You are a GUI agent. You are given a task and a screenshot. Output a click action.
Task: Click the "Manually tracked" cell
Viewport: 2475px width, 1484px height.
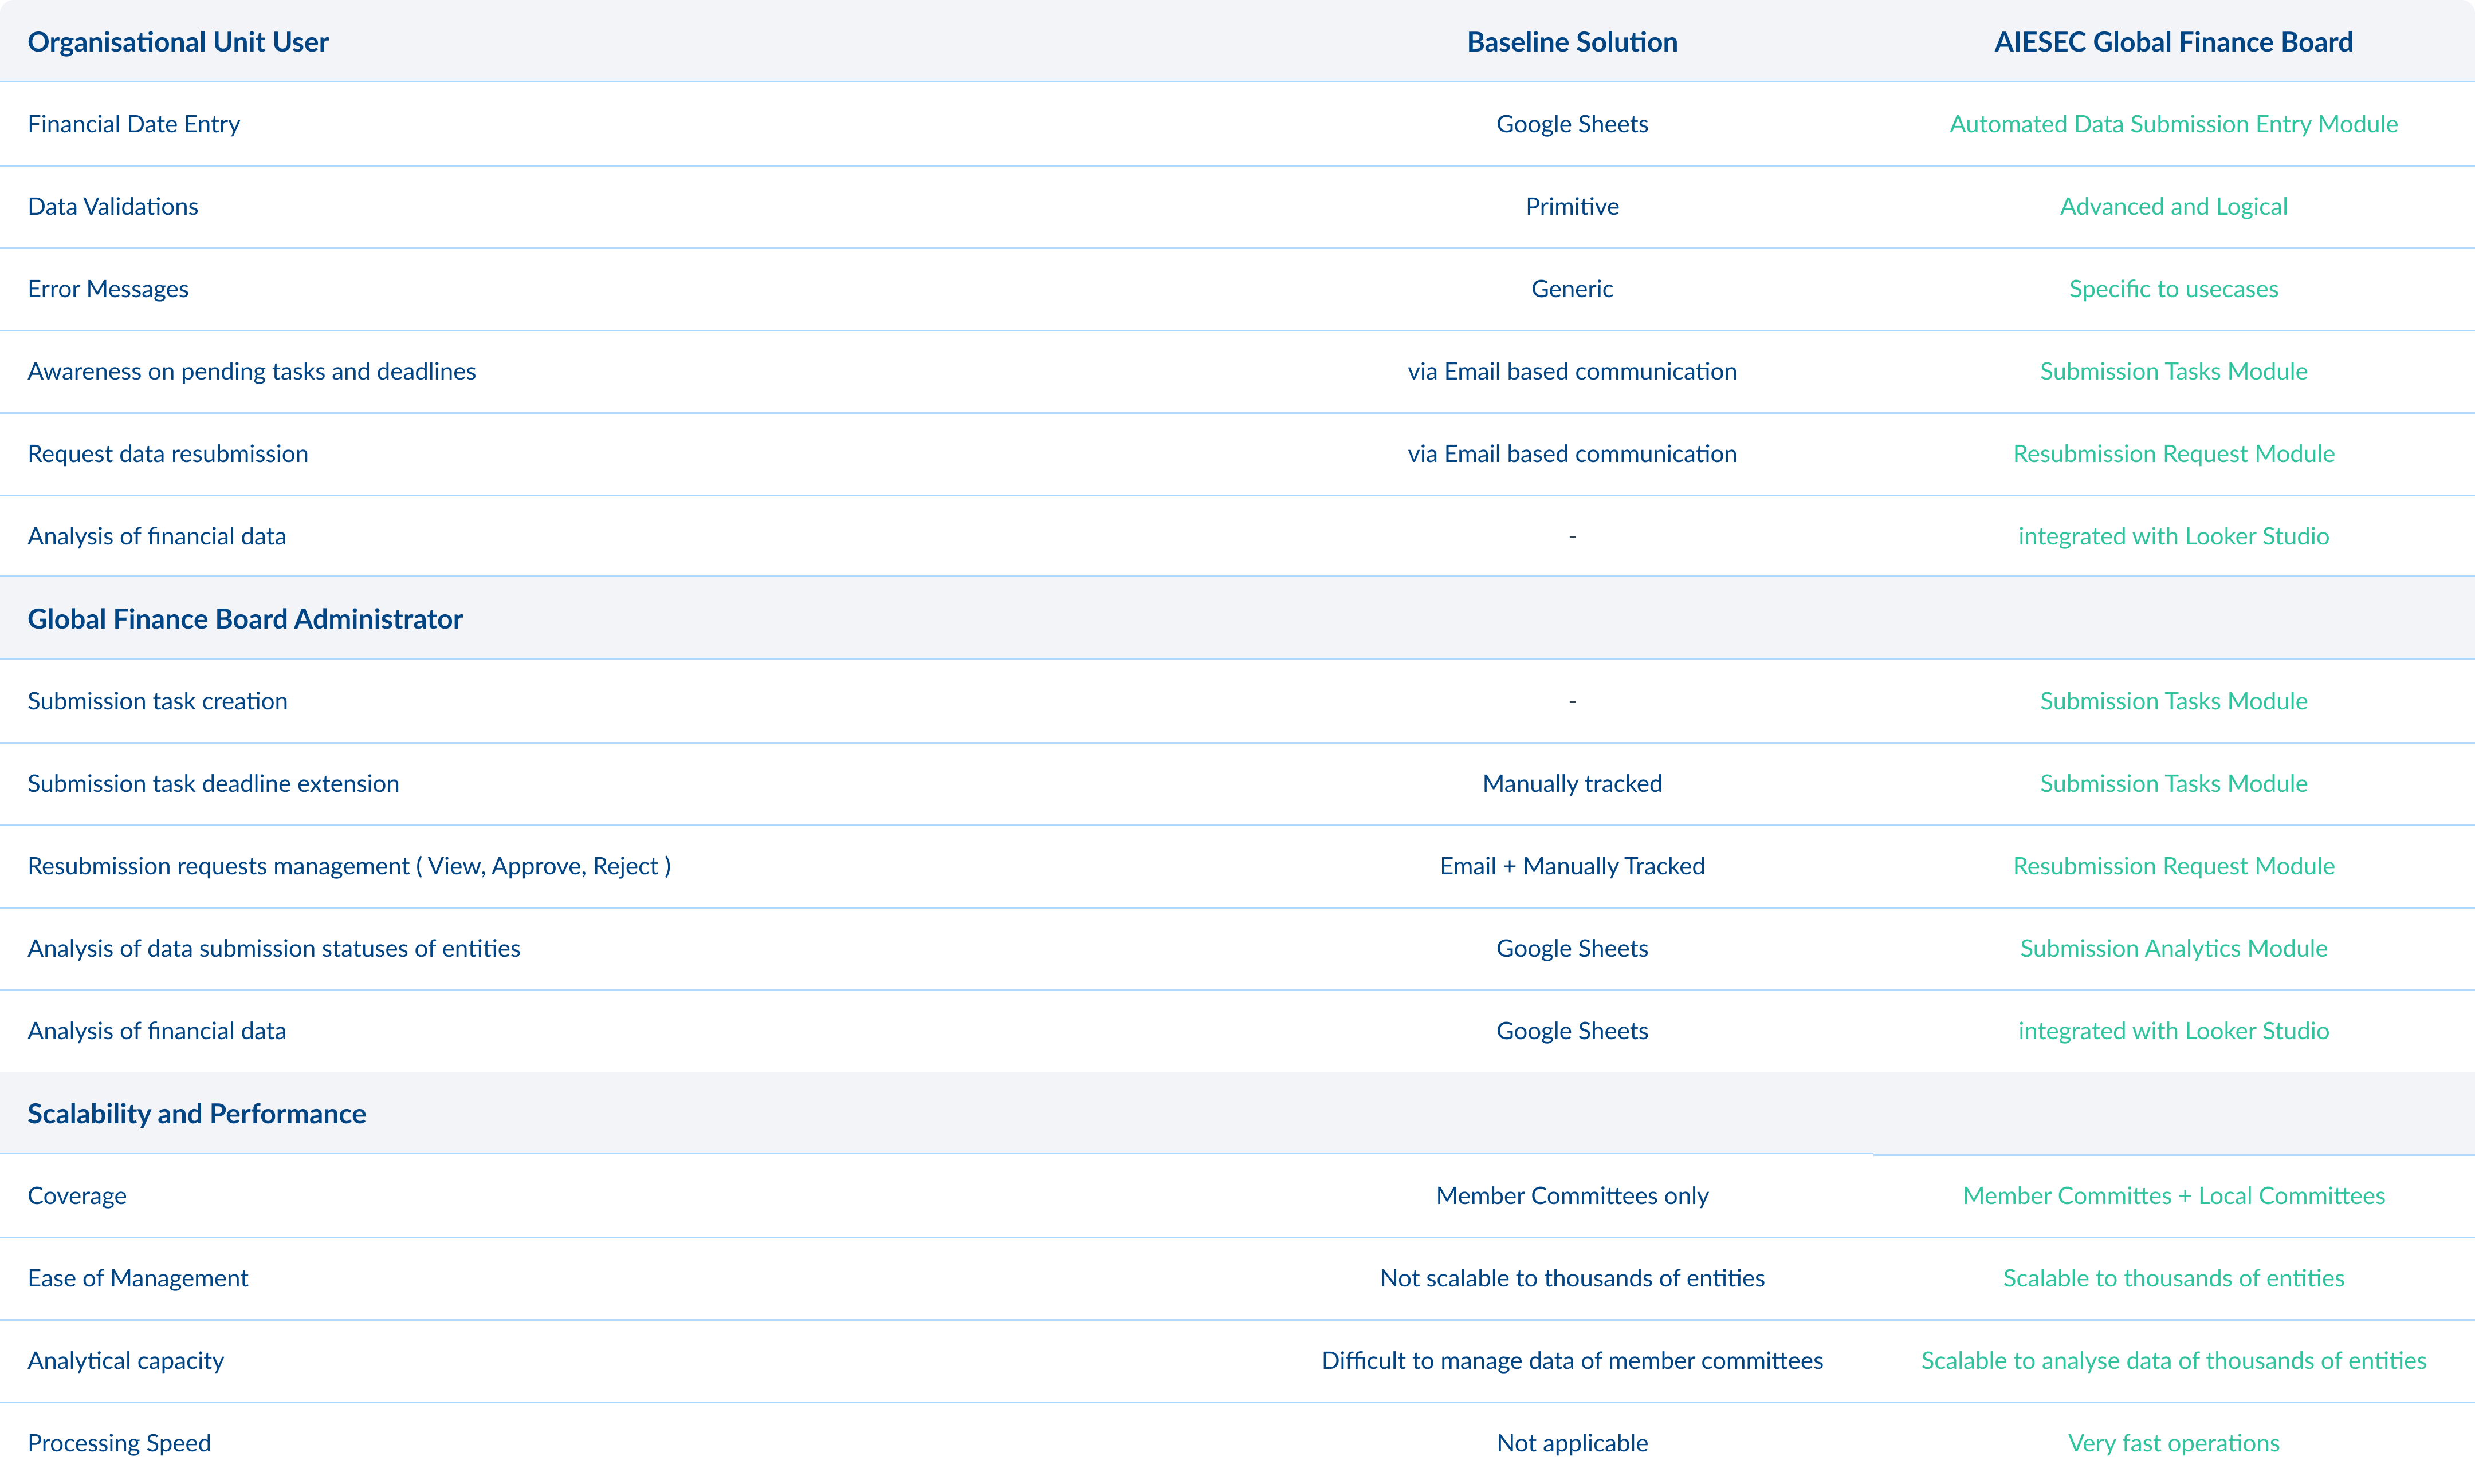pos(1572,783)
